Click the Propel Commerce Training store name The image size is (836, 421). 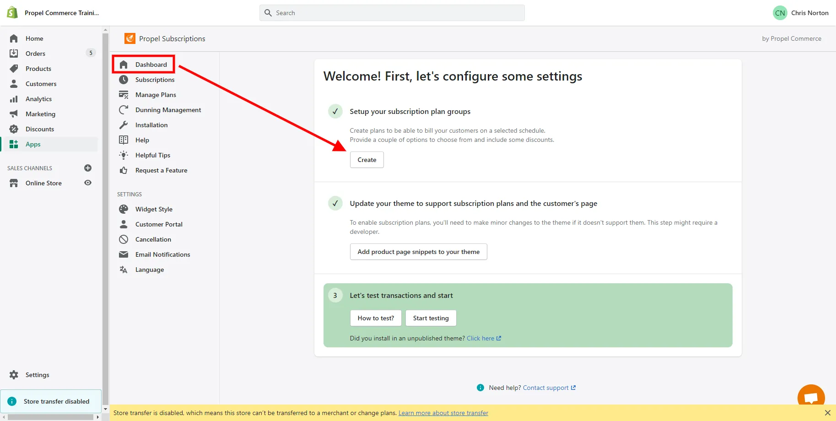pyautogui.click(x=62, y=13)
